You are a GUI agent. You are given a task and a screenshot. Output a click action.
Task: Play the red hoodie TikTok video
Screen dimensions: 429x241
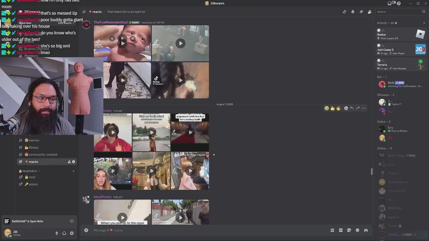pyautogui.click(x=113, y=132)
